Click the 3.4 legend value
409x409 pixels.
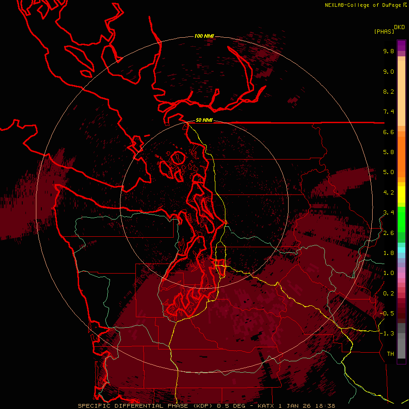(389, 213)
